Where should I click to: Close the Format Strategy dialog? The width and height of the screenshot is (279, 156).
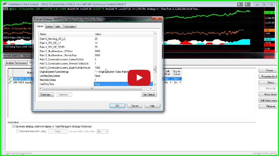click(x=157, y=18)
